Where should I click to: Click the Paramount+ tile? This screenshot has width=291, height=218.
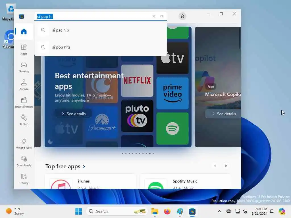[x=102, y=122]
